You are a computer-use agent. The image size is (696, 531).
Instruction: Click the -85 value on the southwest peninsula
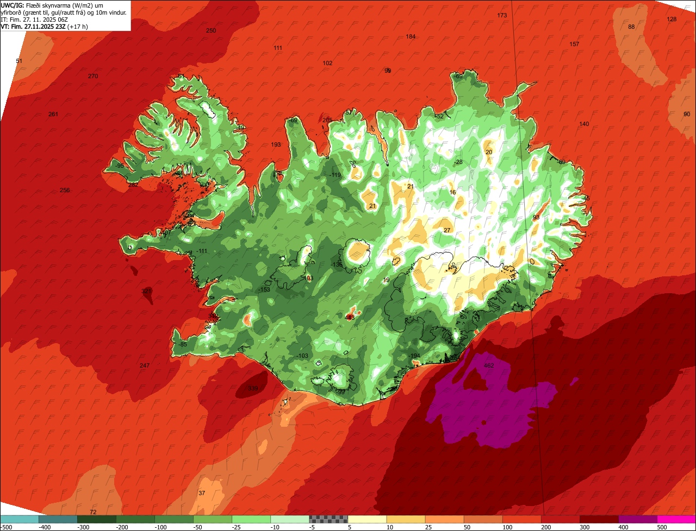tap(182, 345)
